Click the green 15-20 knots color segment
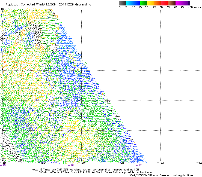The width and height of the screenshot is (202, 177). pyautogui.click(x=144, y=3)
